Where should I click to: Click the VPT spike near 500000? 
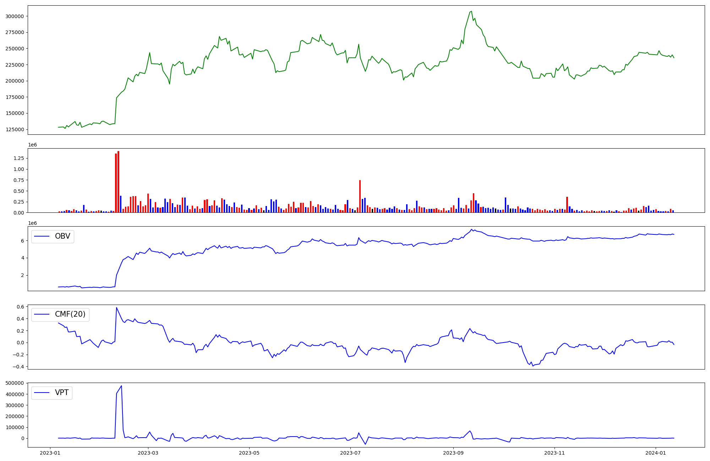coord(121,386)
